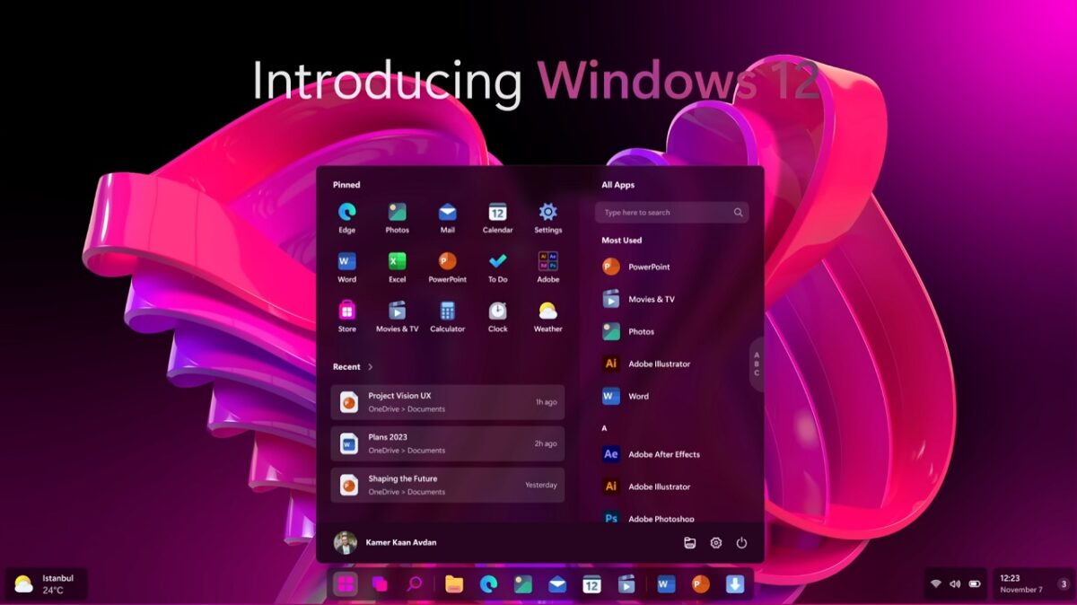The height and width of the screenshot is (605, 1077).
Task: Open the Start button on the taskbar
Action: [346, 584]
